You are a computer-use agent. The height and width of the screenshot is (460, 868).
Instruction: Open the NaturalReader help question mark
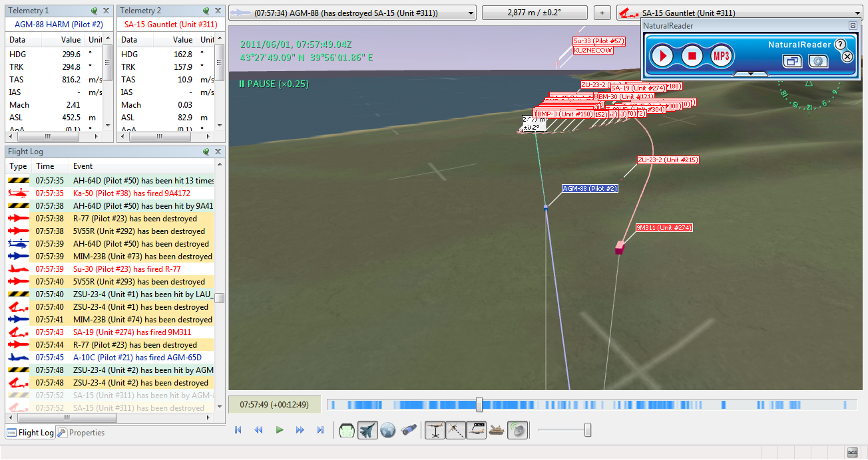[x=840, y=44]
